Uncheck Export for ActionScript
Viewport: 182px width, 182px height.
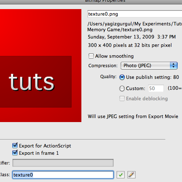tap(15, 145)
